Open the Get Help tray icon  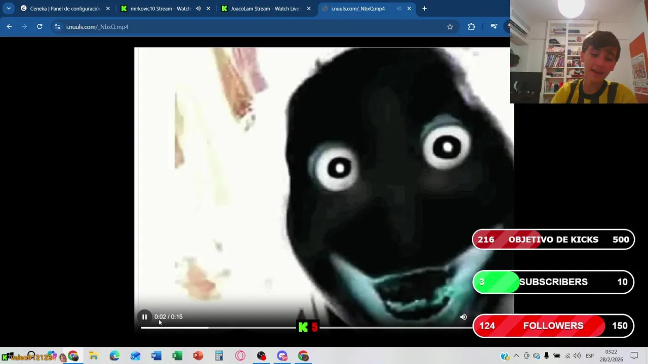point(505,356)
